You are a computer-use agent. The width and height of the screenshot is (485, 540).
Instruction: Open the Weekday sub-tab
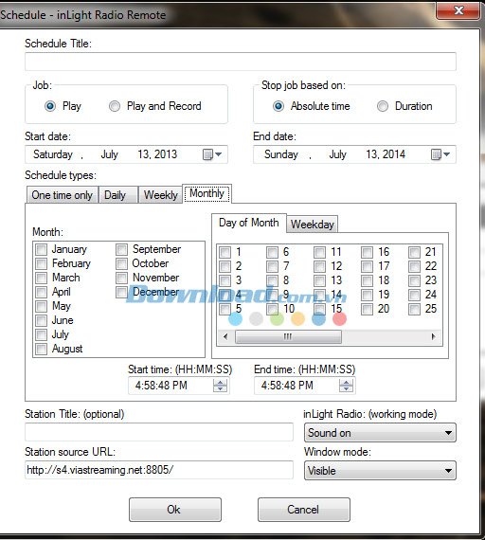312,225
